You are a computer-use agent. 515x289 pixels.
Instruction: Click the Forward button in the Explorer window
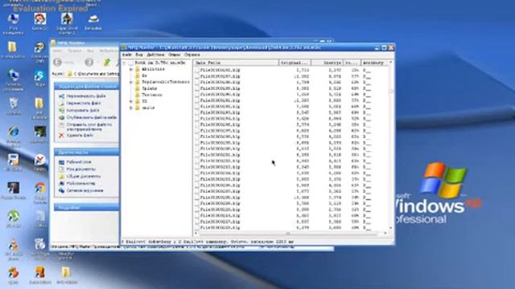89,62
